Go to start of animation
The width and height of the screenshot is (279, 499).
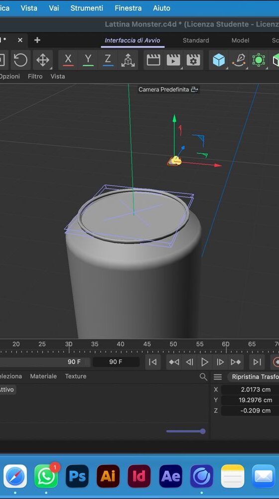153,362
